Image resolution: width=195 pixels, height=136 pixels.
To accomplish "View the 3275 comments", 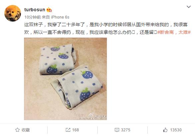I will [x=126, y=130].
